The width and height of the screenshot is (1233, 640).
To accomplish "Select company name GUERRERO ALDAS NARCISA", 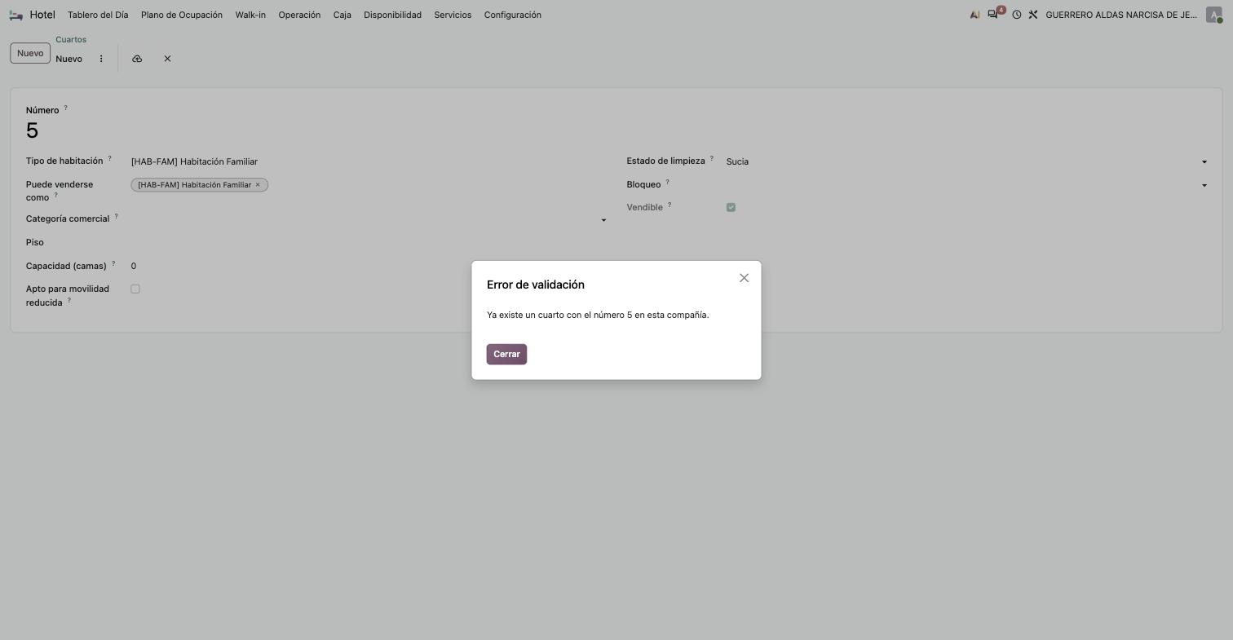I will click(x=1121, y=15).
